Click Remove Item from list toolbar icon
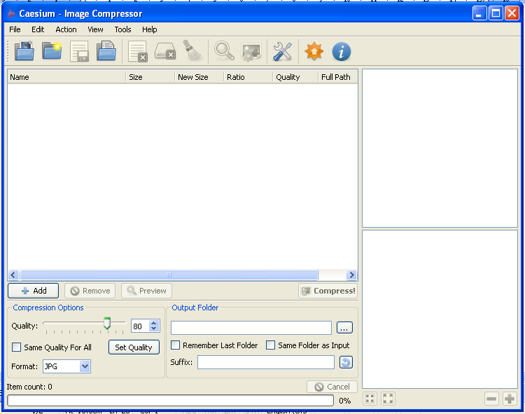 coord(138,51)
